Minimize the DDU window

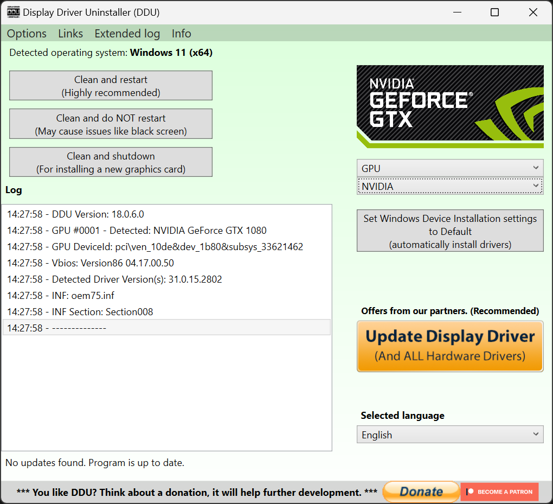coord(458,12)
